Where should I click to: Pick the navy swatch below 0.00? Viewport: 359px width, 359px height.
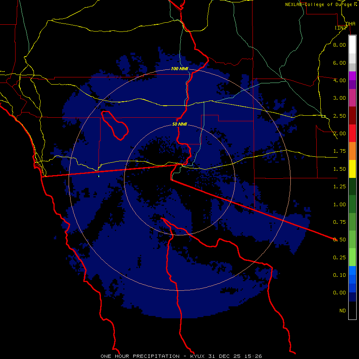[x=352, y=297]
